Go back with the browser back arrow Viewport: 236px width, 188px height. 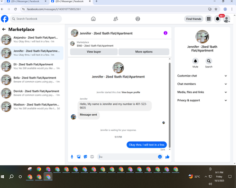pos(2,9)
